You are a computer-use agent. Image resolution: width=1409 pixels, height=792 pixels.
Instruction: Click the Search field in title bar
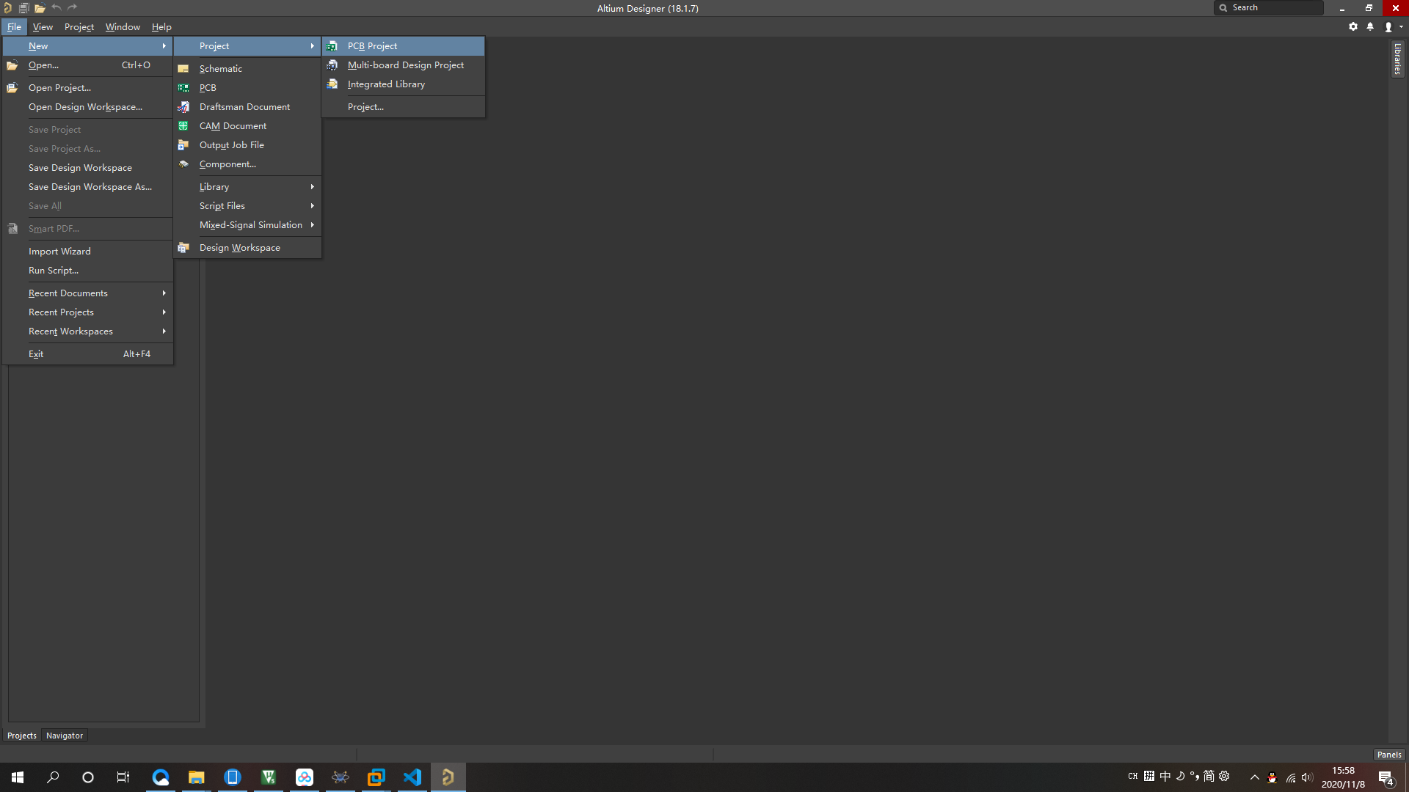pos(1270,7)
